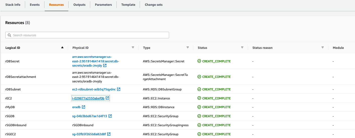Open external link icon next to sg-02fb5f265b8a82d8f

(x=109, y=134)
